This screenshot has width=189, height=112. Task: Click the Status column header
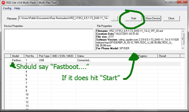(106, 56)
